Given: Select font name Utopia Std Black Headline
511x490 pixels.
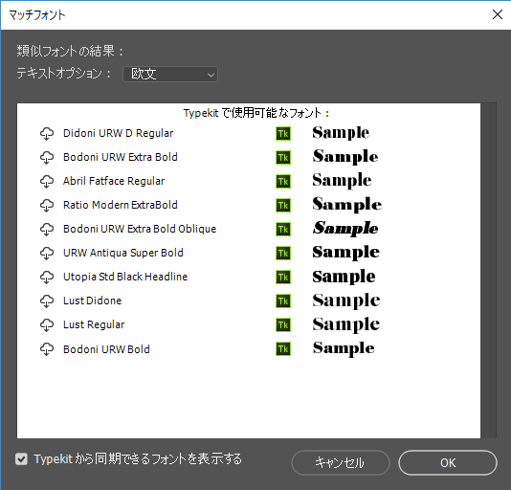Looking at the screenshot, I should [x=125, y=277].
